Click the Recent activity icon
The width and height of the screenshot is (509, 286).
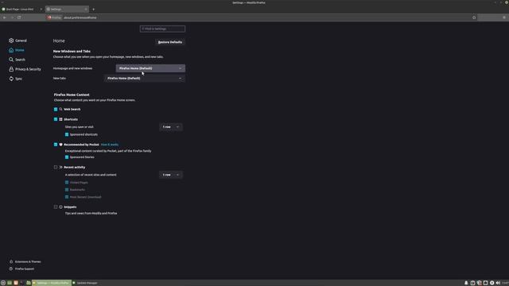(60, 168)
